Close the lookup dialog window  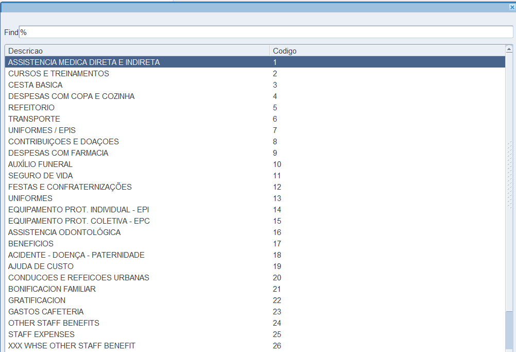(x=512, y=7)
